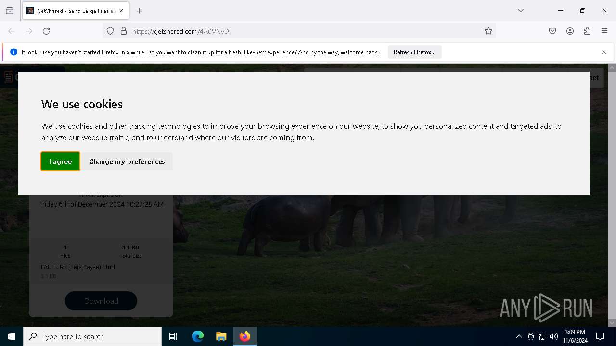The width and height of the screenshot is (616, 346).
Task: Click the scrollbar down arrow
Action: [612, 323]
